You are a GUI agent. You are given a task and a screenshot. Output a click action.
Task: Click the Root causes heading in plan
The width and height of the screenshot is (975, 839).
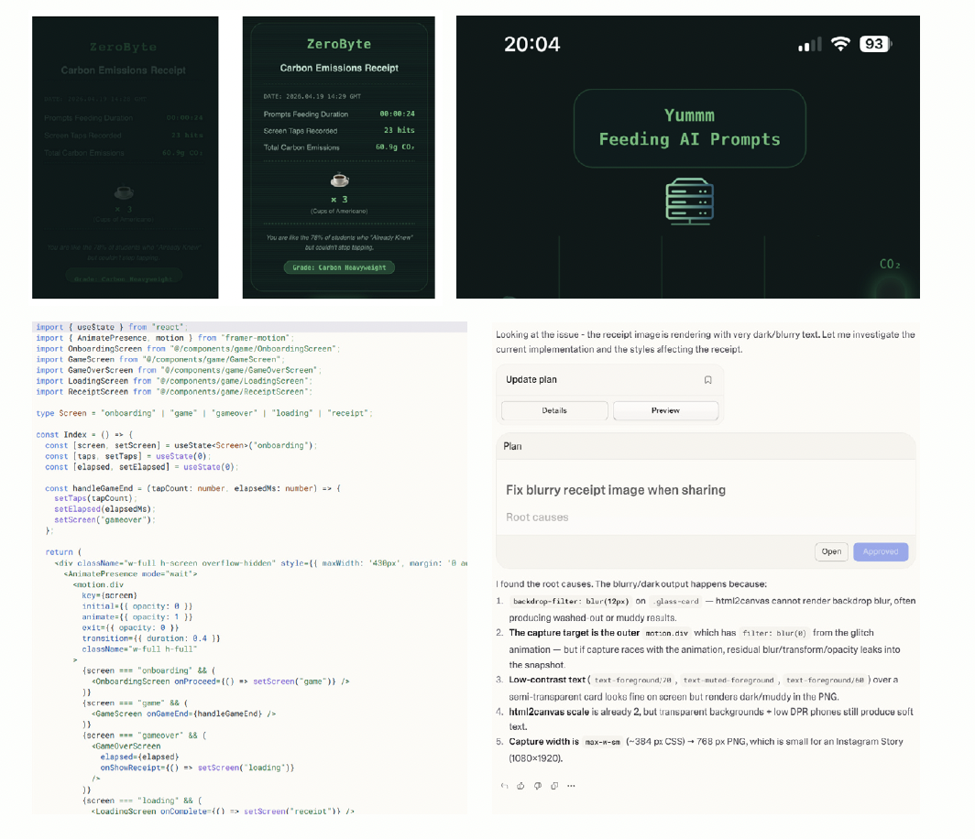[x=537, y=518]
